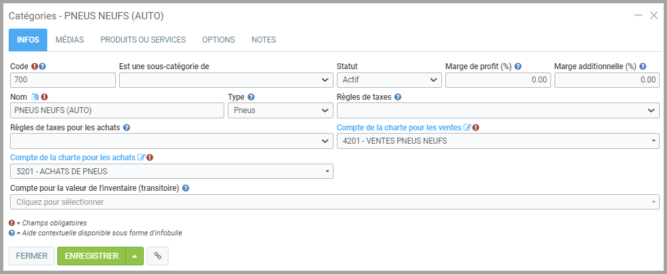Viewport: 667px width, 274px height.
Task: Click the edit icon for purchases chart account
Action: [x=141, y=158]
